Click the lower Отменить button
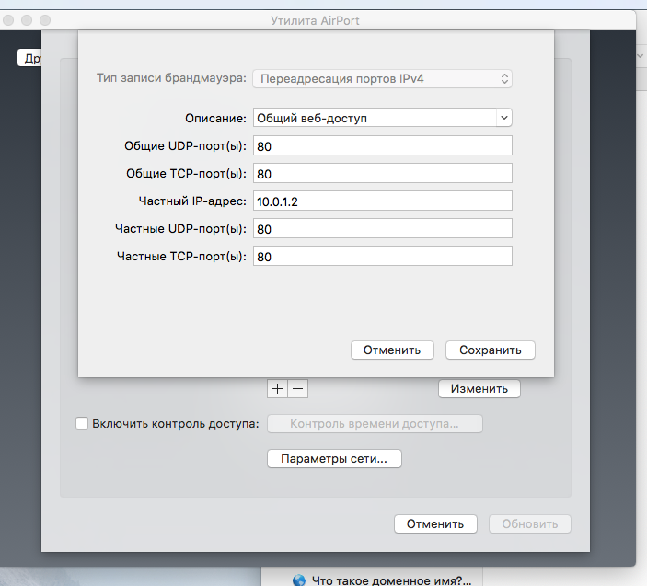 click(x=435, y=523)
